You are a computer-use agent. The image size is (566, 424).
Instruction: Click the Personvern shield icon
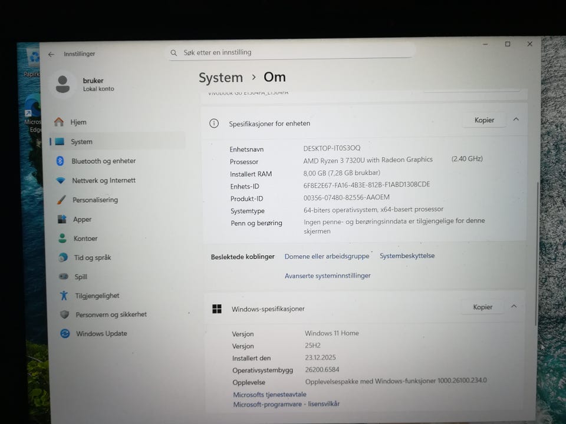pos(65,314)
